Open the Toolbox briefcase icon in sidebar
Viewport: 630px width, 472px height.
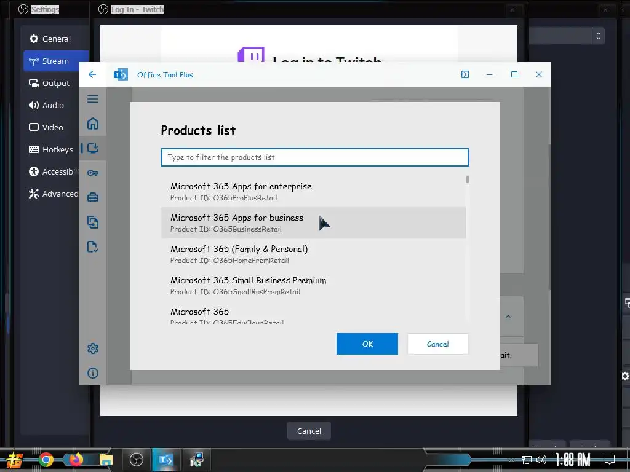coord(93,197)
